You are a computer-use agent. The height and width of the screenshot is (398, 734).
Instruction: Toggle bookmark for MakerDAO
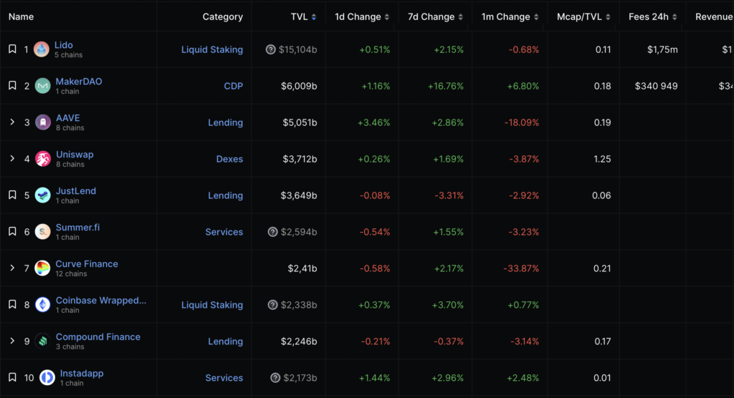(x=12, y=86)
